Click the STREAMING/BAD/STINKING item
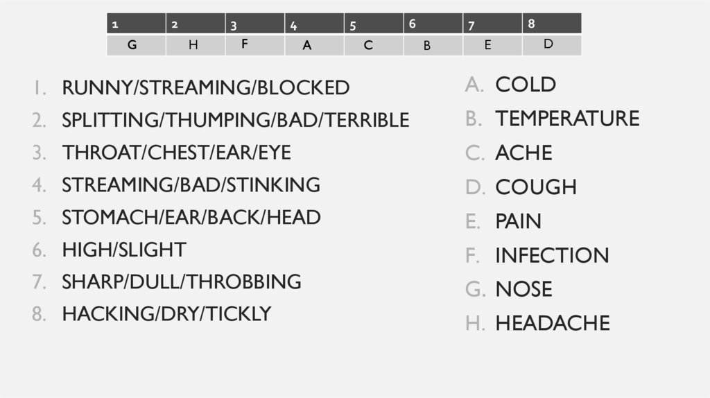This screenshot has width=710, height=398. (191, 185)
